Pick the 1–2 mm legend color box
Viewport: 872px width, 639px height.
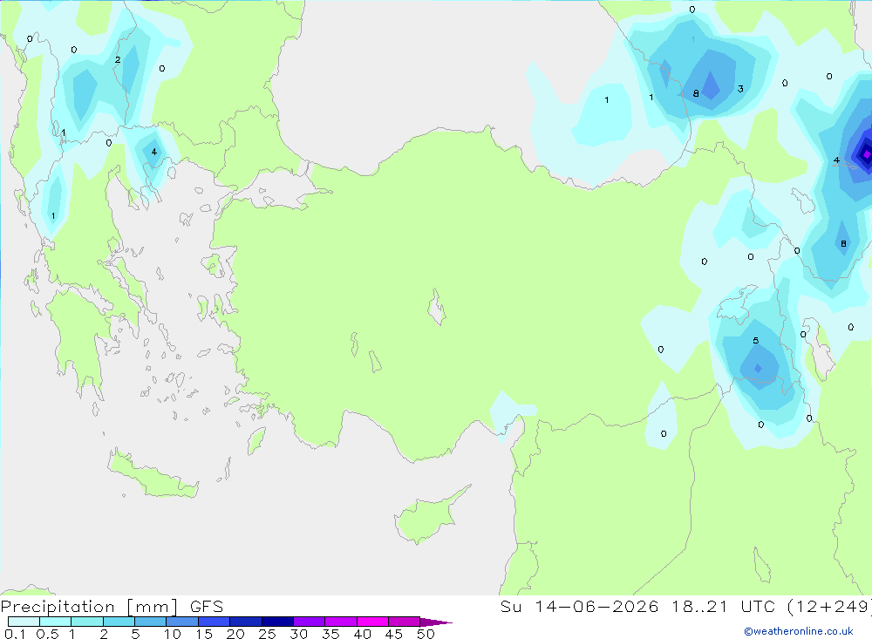(87, 622)
